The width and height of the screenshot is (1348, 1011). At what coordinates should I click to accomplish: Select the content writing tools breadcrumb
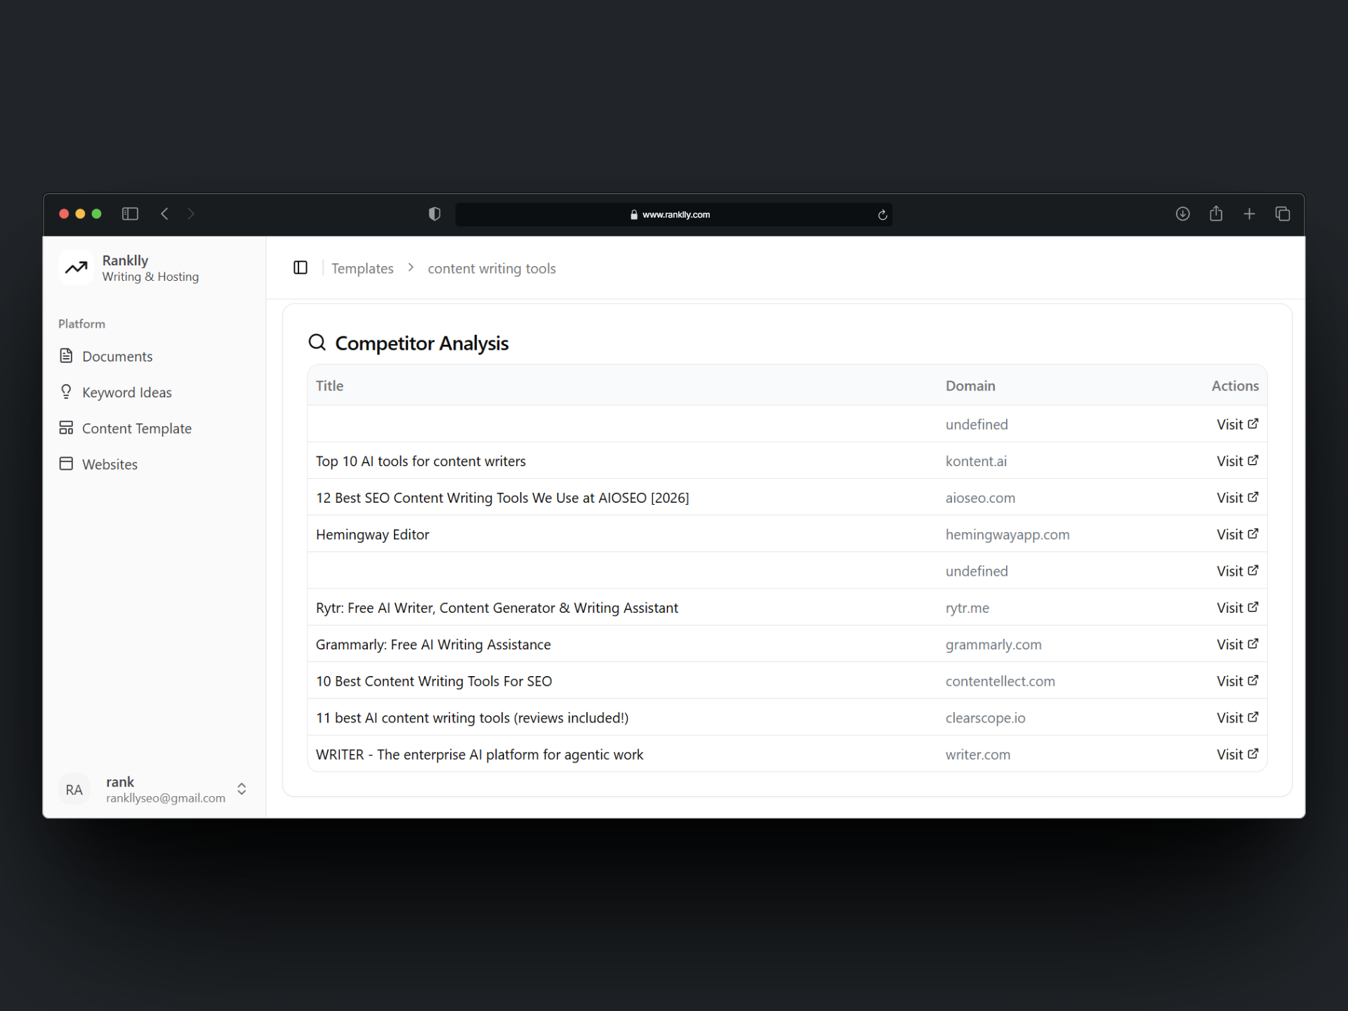(x=491, y=268)
